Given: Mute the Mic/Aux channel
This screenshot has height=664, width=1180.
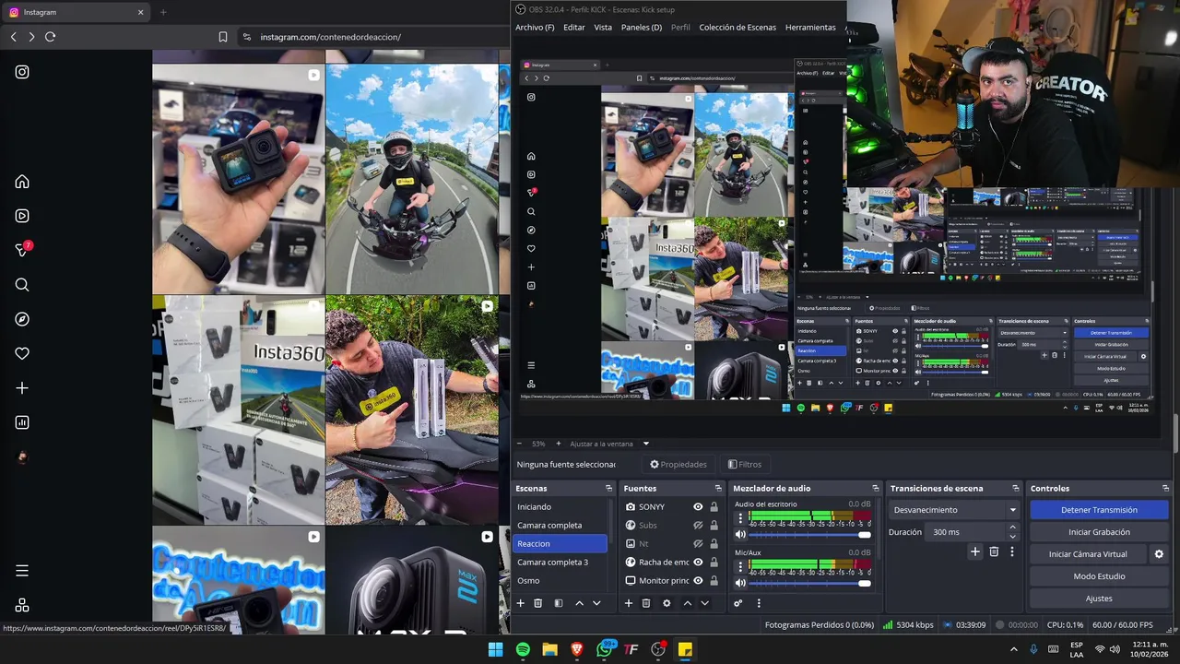Looking at the screenshot, I should (739, 583).
